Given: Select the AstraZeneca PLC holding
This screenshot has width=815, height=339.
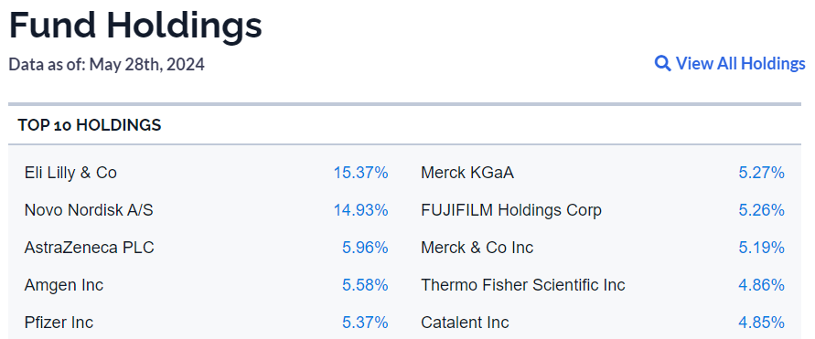Looking at the screenshot, I should click(90, 248).
